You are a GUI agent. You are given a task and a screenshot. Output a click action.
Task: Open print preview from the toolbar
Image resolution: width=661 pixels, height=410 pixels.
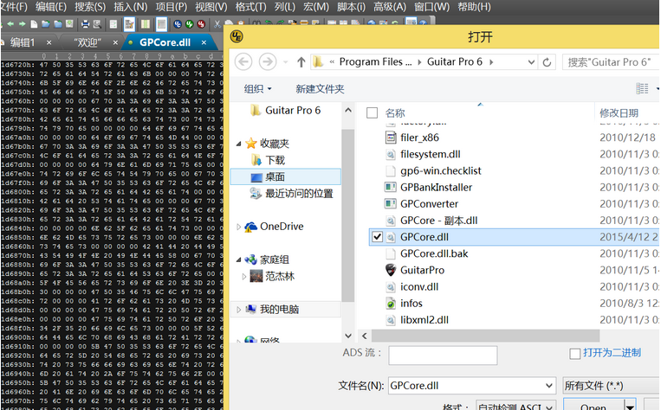(x=97, y=24)
